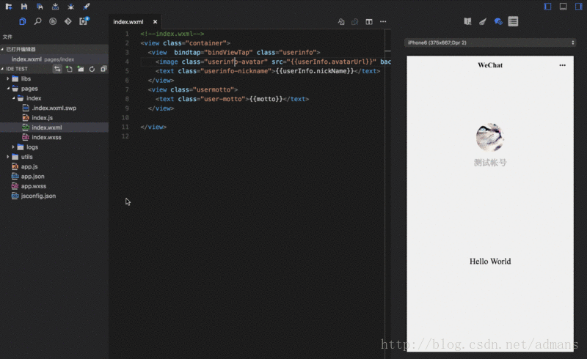
Task: Click the rocket launch icon
Action: [87, 7]
